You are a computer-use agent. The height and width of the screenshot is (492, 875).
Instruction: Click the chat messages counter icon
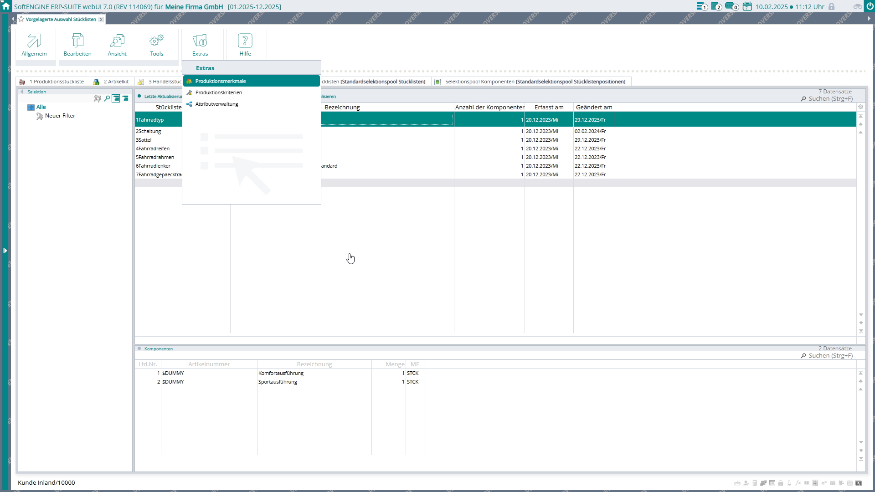[x=731, y=6]
